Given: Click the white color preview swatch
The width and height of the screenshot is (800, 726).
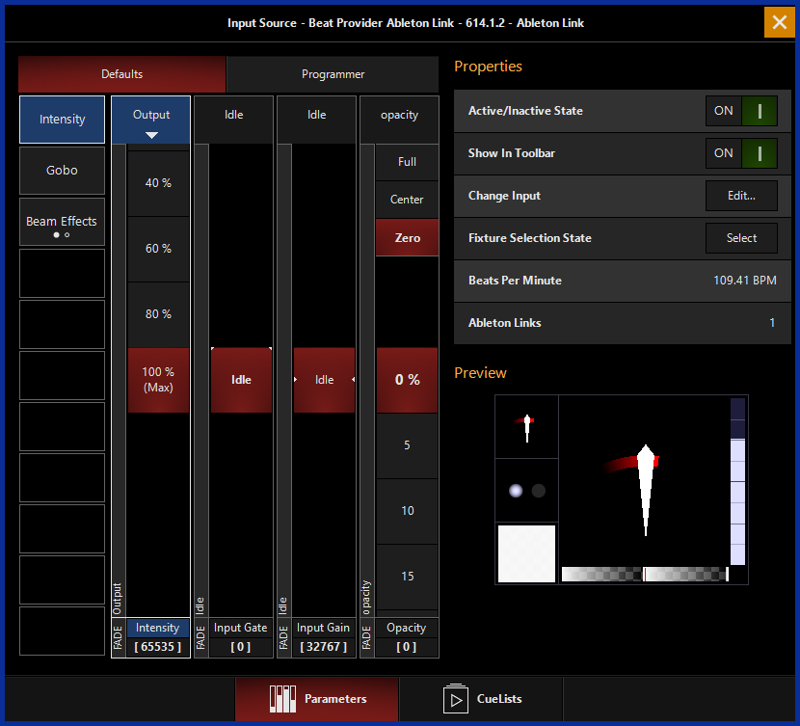Looking at the screenshot, I should [x=526, y=553].
